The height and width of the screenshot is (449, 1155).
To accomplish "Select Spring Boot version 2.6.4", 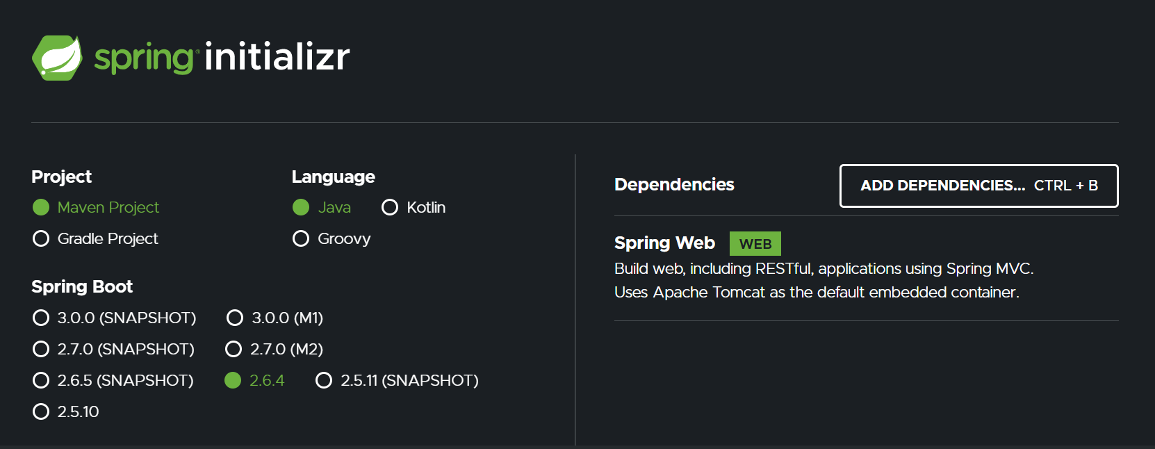I will tap(254, 380).
